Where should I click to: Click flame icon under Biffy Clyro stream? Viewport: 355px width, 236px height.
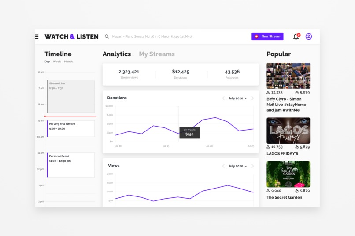[297, 92]
